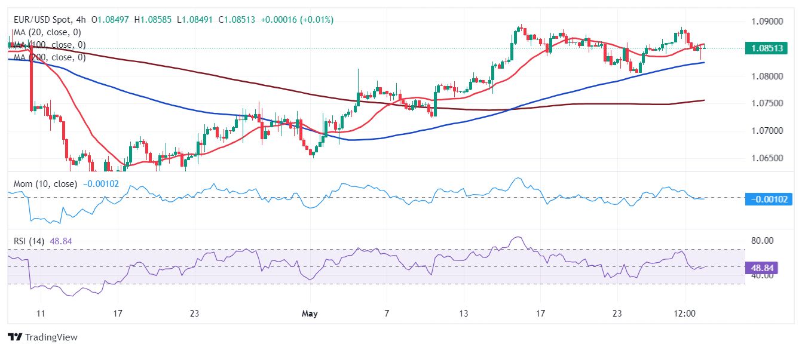The width and height of the screenshot is (802, 350).
Task: Select the 12:00 label on time axis
Action: pos(684,314)
